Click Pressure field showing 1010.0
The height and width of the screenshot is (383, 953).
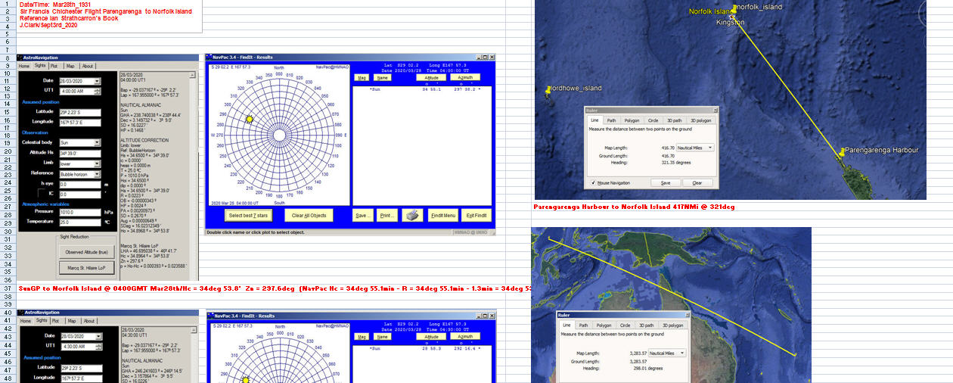click(x=79, y=212)
